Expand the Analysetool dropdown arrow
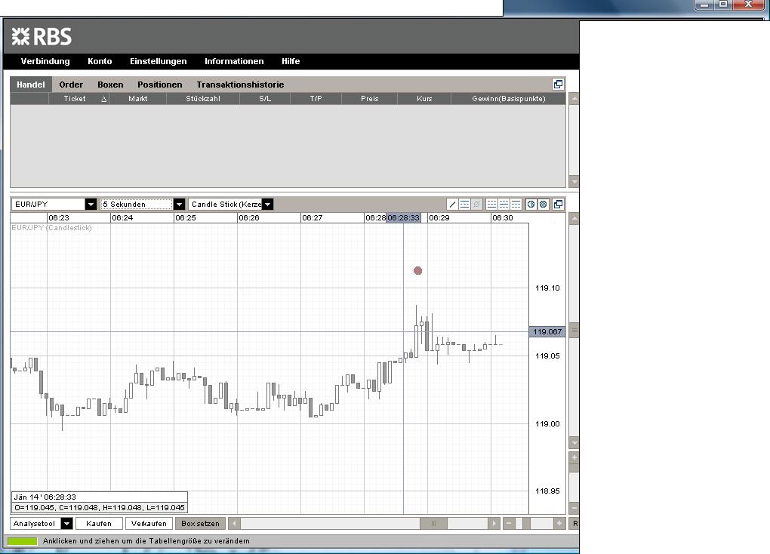770x554 pixels. click(66, 524)
